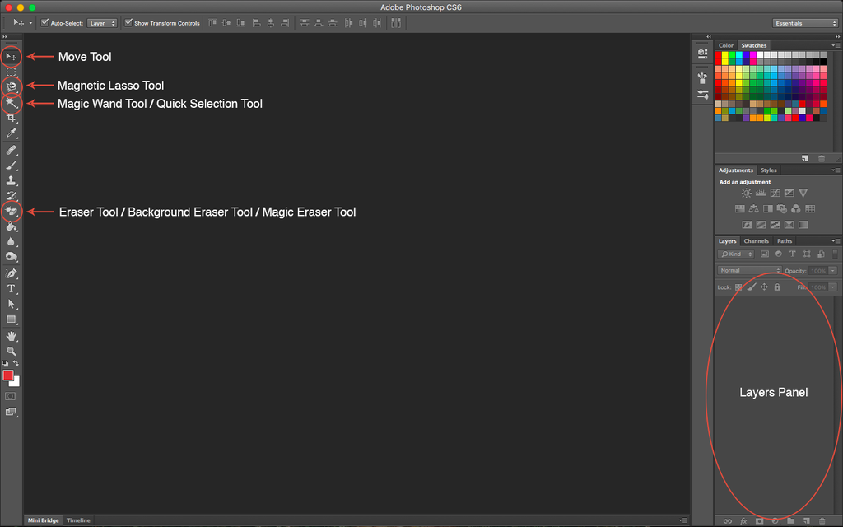Select the Hand tool

(x=12, y=336)
